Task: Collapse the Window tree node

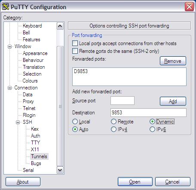Action: 9,46
